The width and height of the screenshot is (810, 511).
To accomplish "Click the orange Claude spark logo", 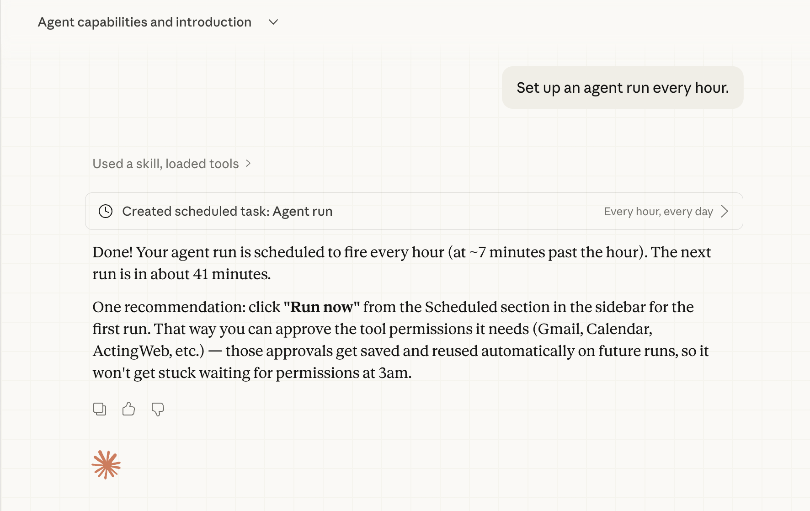I will [106, 465].
